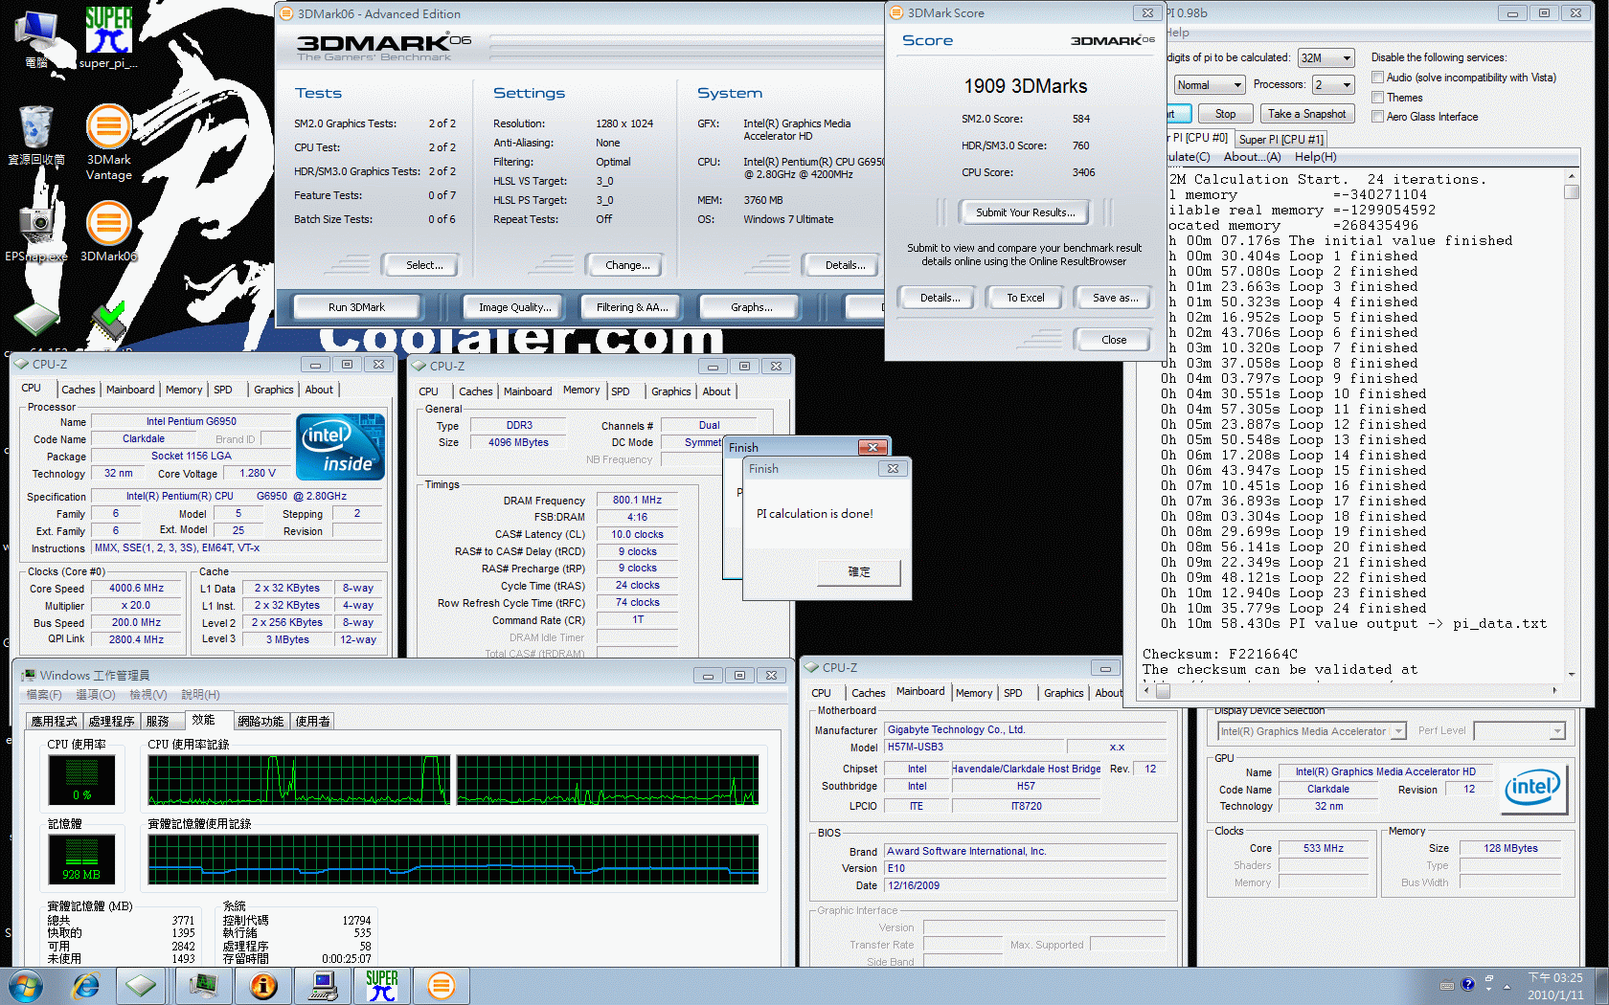This screenshot has width=1609, height=1005.
Task: Switch to Caches tab in CPU-Z CPU window
Action: 79,390
